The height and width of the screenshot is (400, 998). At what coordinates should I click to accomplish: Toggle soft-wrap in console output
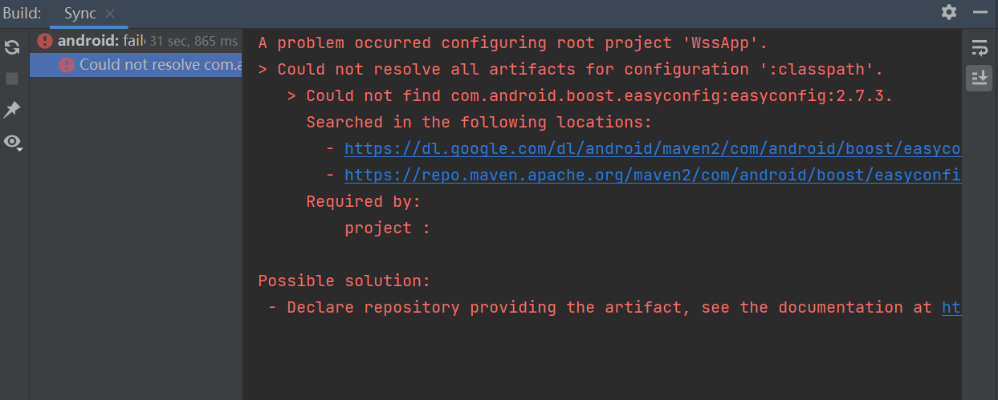[x=979, y=47]
